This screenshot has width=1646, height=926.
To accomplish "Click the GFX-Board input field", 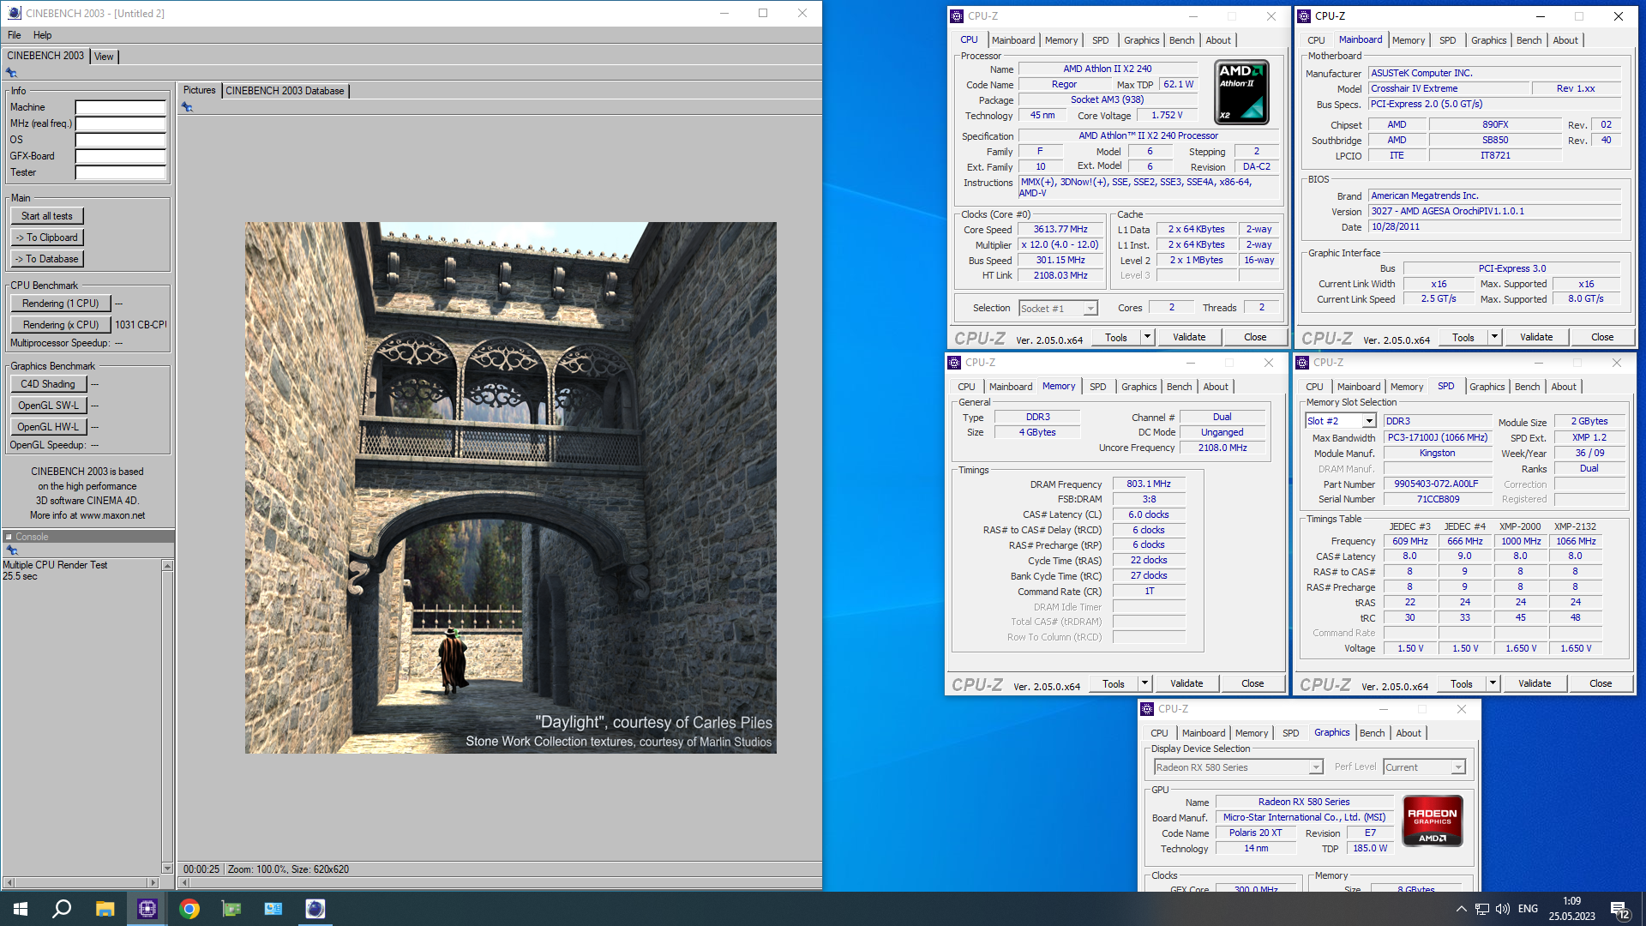I will point(120,156).
